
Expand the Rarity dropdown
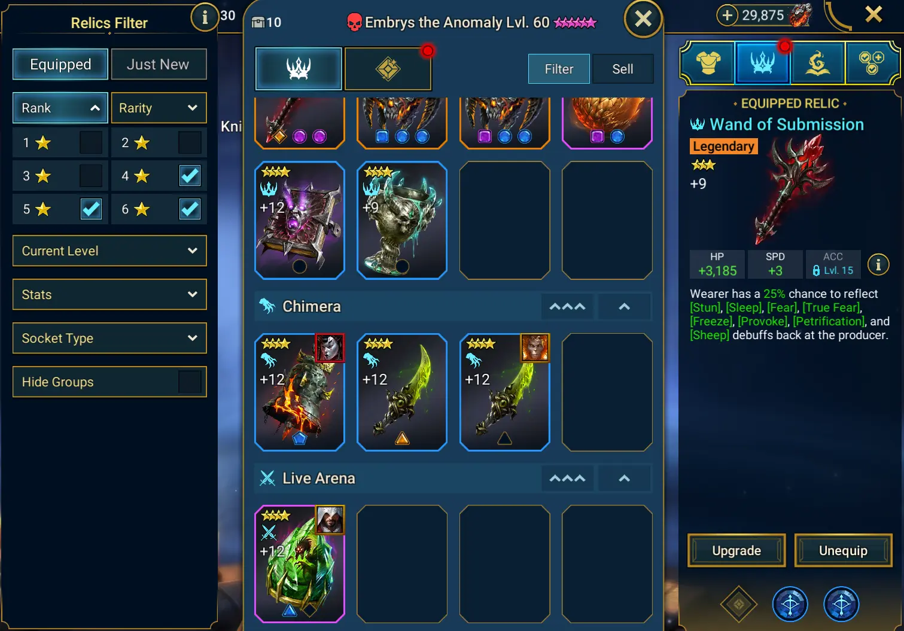(159, 108)
